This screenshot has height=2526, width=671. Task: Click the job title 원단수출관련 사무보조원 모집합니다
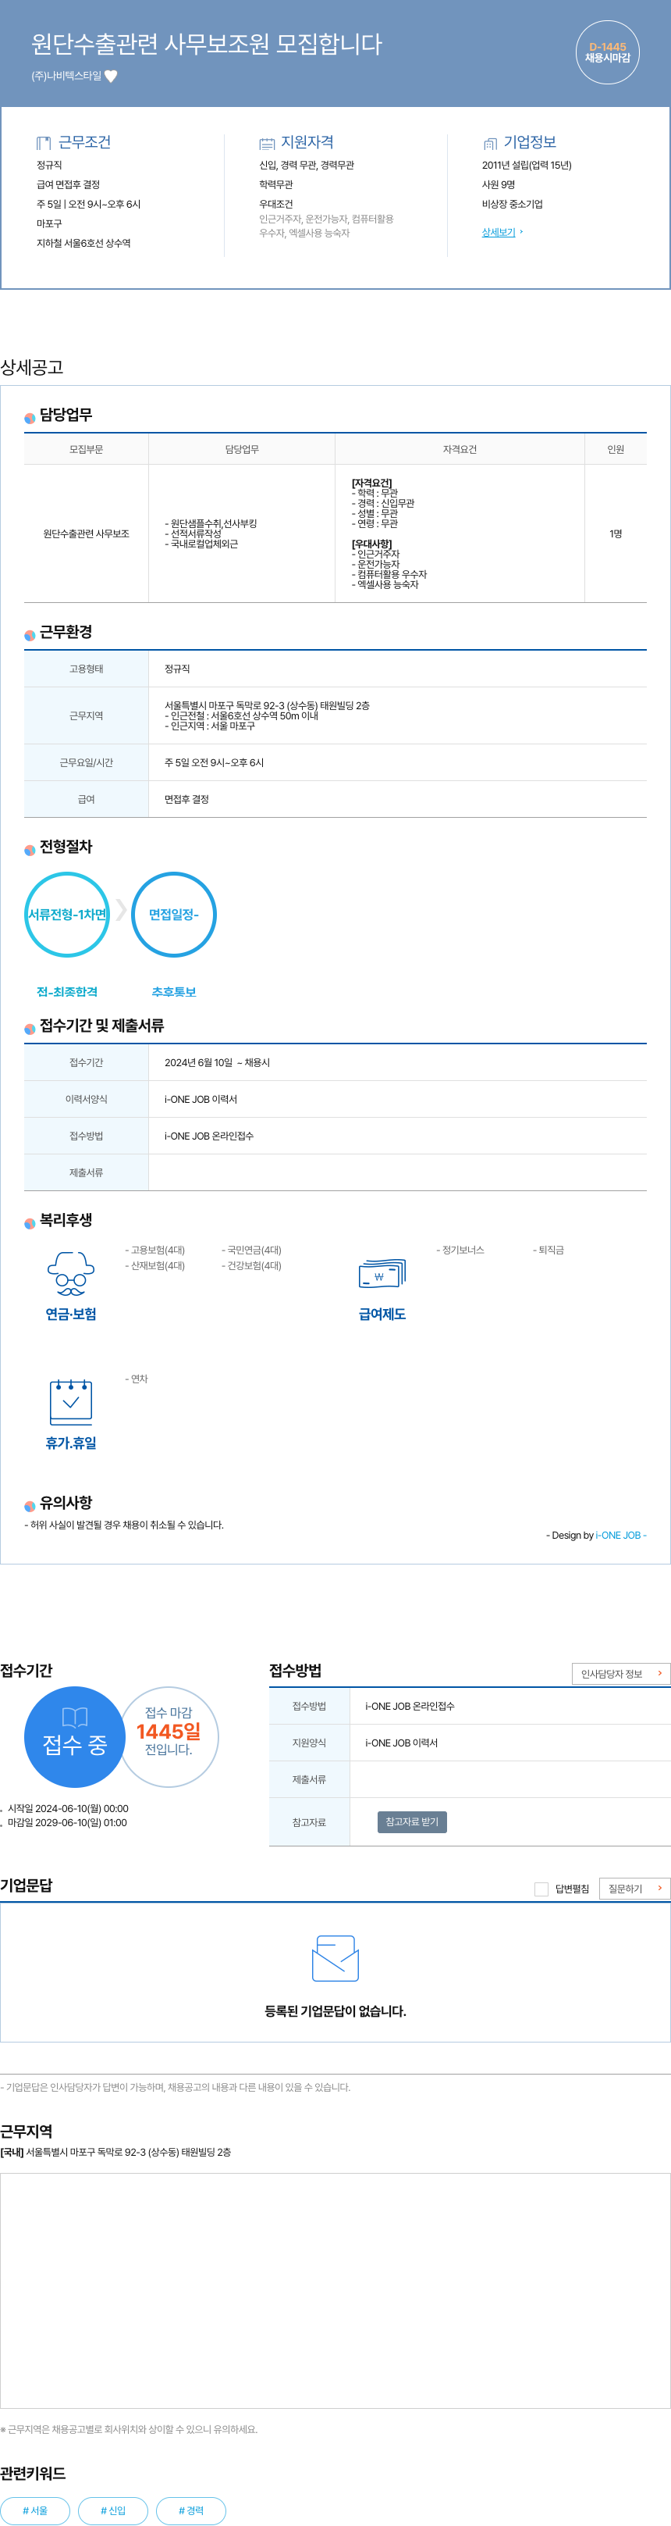tap(207, 44)
